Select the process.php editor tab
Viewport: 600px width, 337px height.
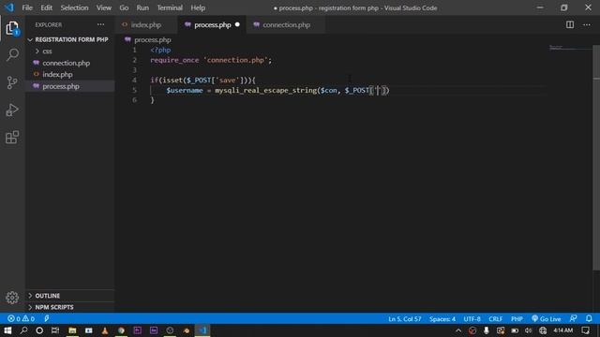(x=212, y=25)
